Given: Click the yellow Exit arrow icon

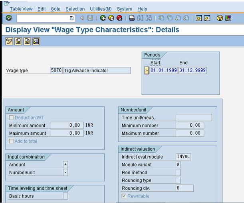Looking at the screenshot, I should point(111,18).
